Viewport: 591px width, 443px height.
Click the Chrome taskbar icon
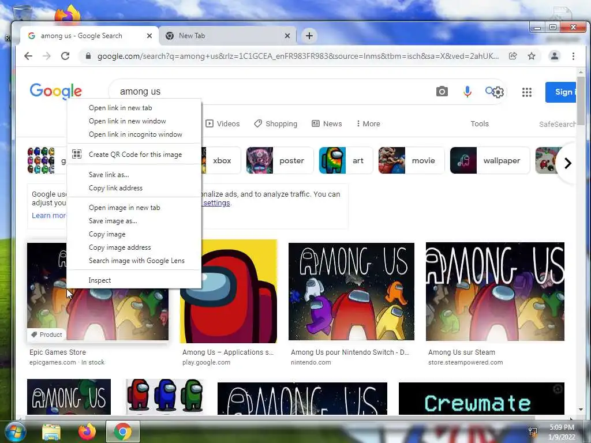click(x=122, y=431)
